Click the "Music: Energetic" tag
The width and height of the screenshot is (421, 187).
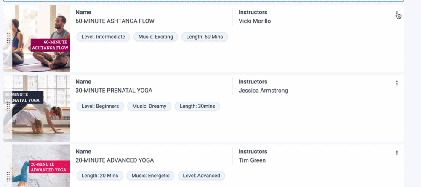click(150, 176)
